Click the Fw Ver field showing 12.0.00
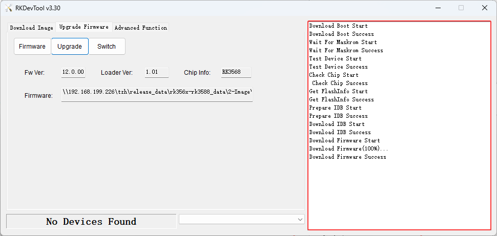 click(x=73, y=72)
